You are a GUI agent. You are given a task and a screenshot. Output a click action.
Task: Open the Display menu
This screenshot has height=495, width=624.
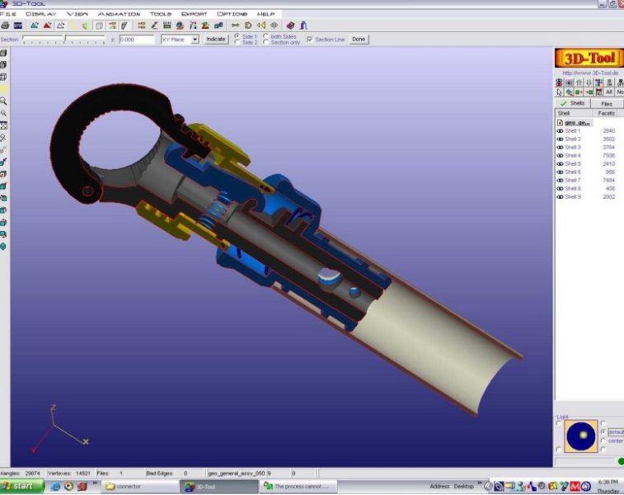pos(41,14)
